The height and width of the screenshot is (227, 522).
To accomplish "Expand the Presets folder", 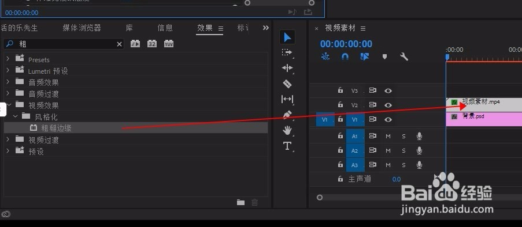I will 8,59.
